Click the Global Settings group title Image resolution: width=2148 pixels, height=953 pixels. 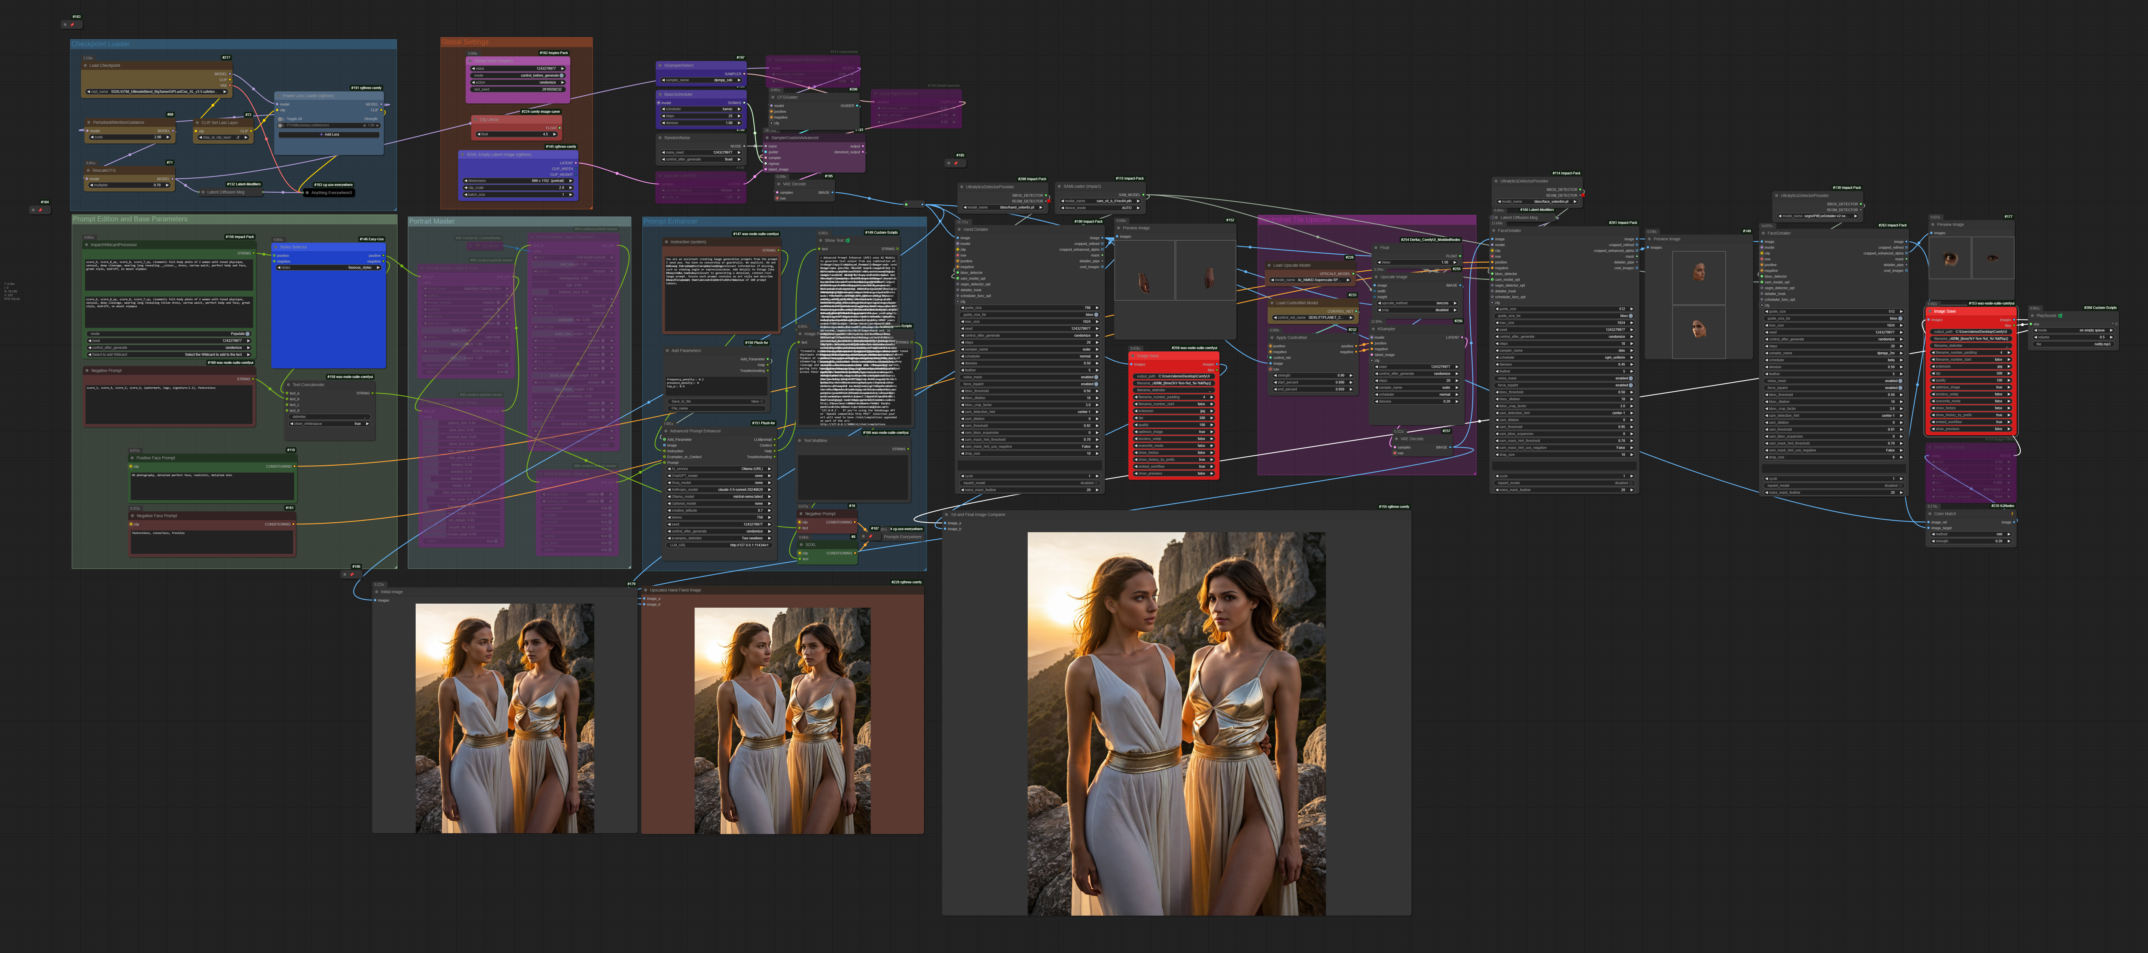[465, 42]
